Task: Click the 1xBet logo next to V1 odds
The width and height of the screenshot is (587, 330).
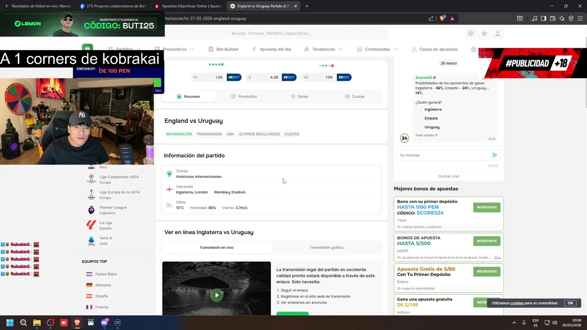Action: [x=234, y=77]
